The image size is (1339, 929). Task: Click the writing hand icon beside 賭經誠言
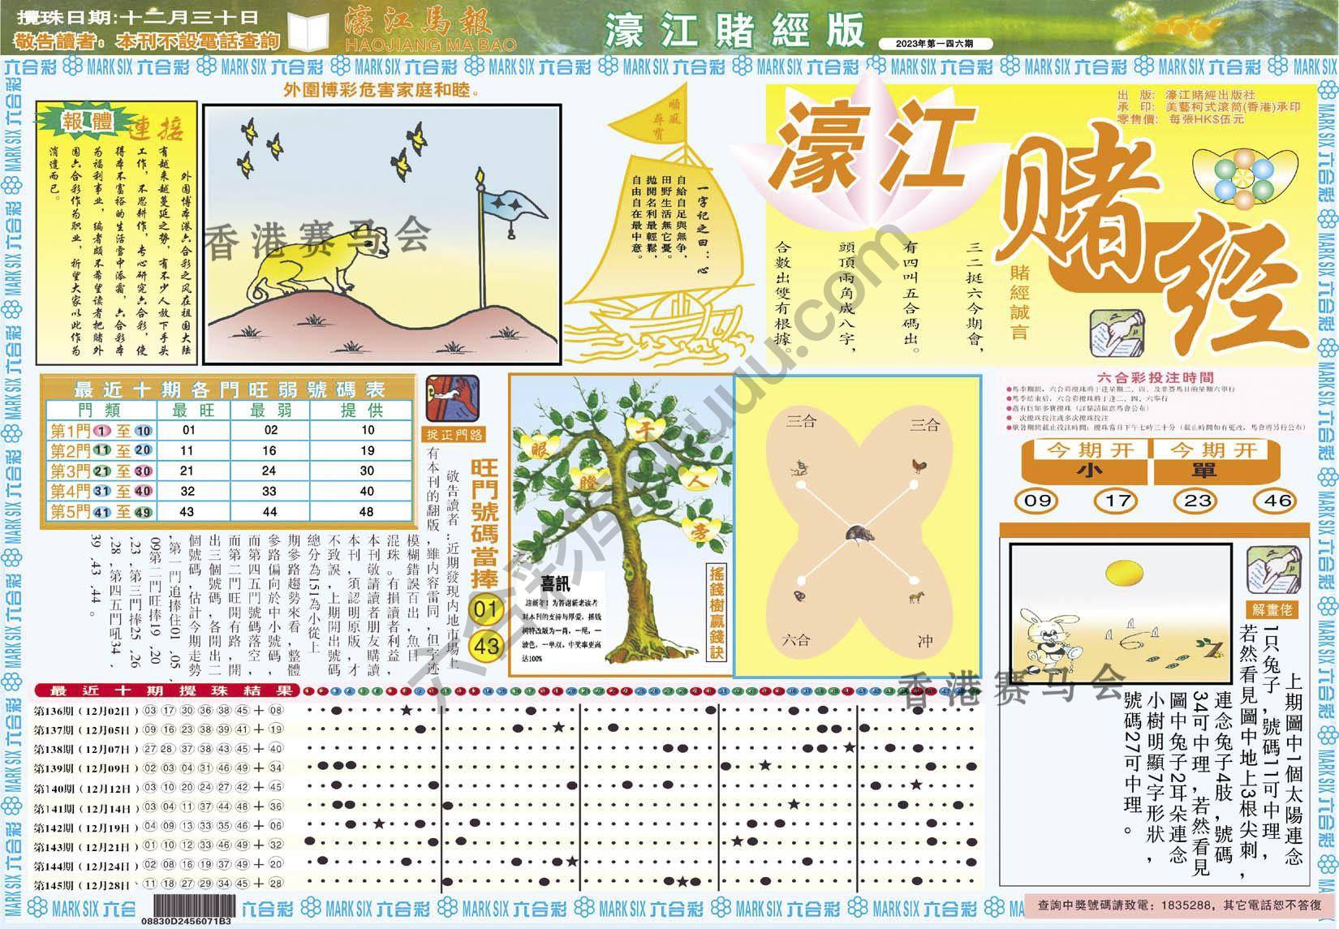point(1117,334)
